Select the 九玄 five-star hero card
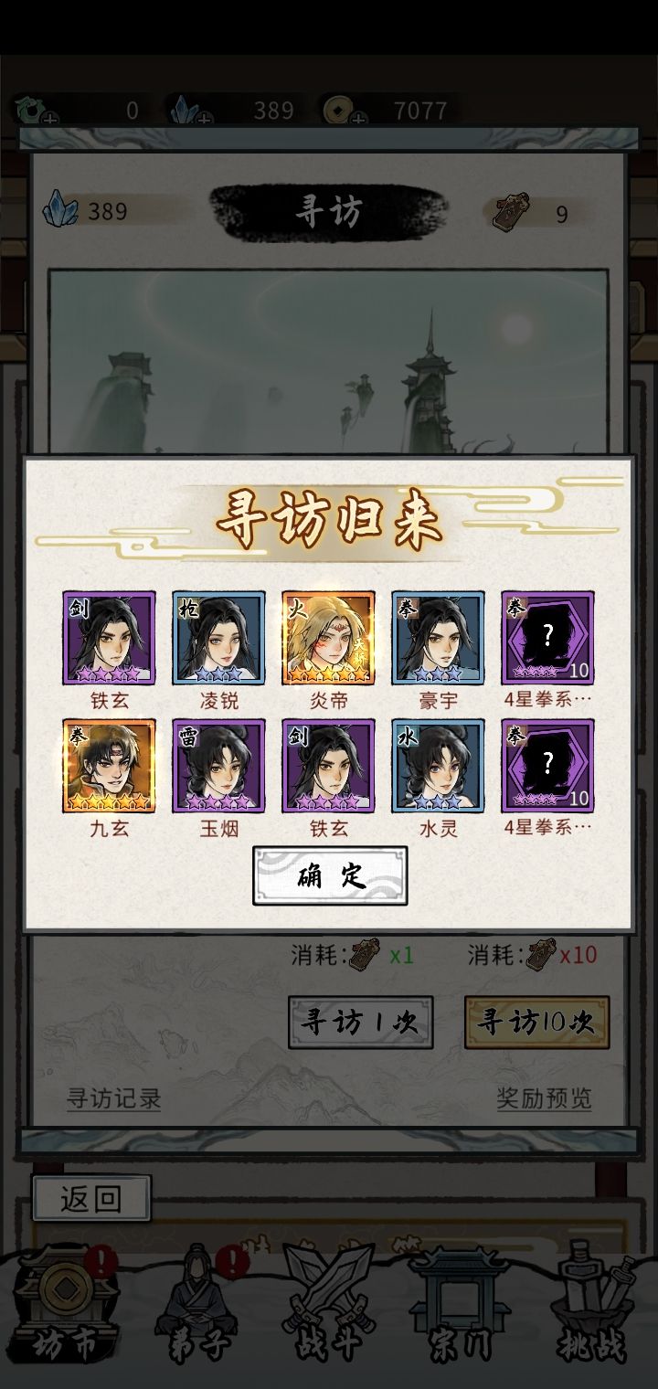The height and width of the screenshot is (1389, 658). [x=109, y=766]
